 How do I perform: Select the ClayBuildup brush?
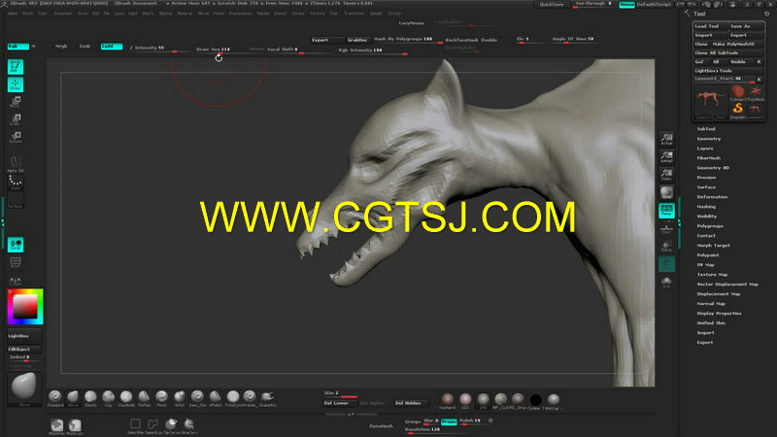[x=126, y=397]
